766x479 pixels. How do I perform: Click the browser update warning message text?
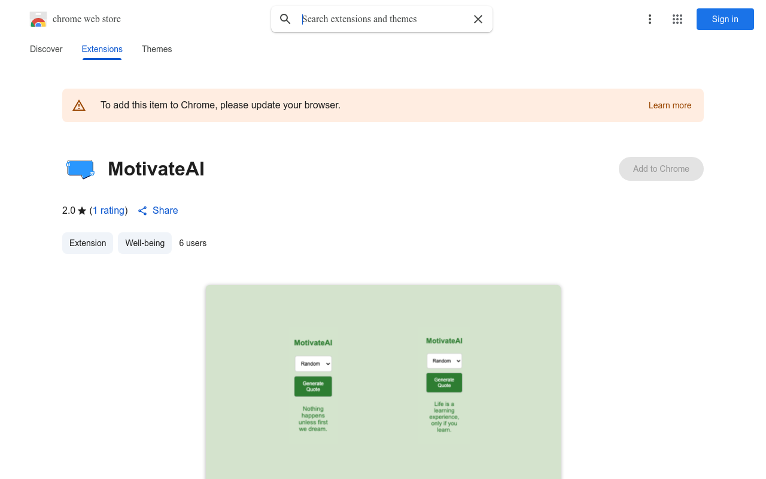tap(220, 105)
